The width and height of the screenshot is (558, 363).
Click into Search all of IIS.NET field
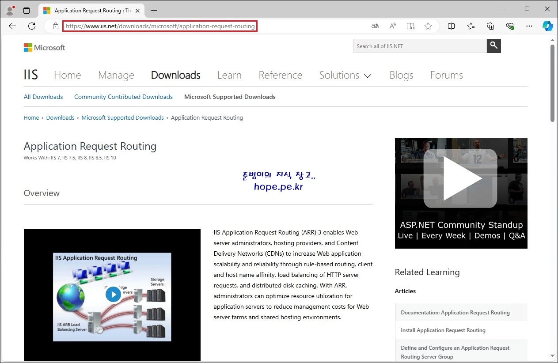pos(420,46)
